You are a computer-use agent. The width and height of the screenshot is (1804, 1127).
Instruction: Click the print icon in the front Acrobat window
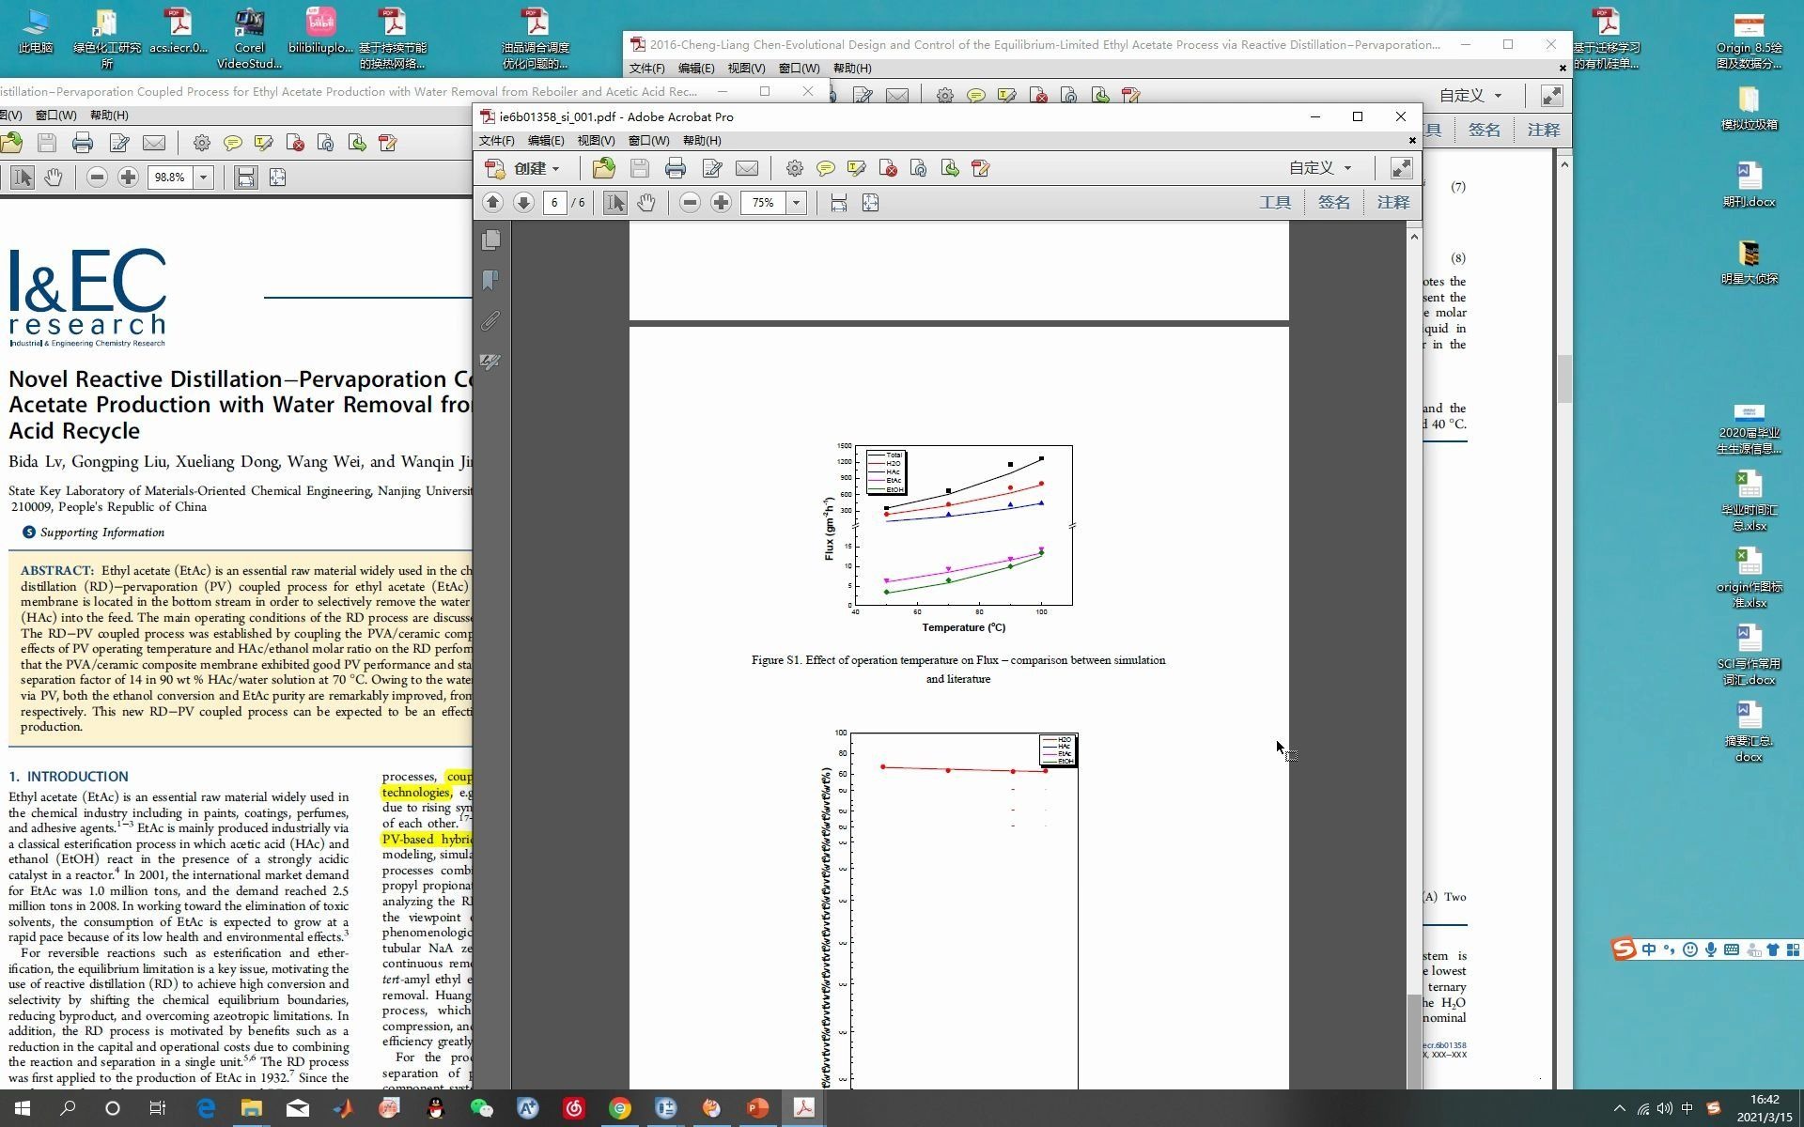pos(675,168)
